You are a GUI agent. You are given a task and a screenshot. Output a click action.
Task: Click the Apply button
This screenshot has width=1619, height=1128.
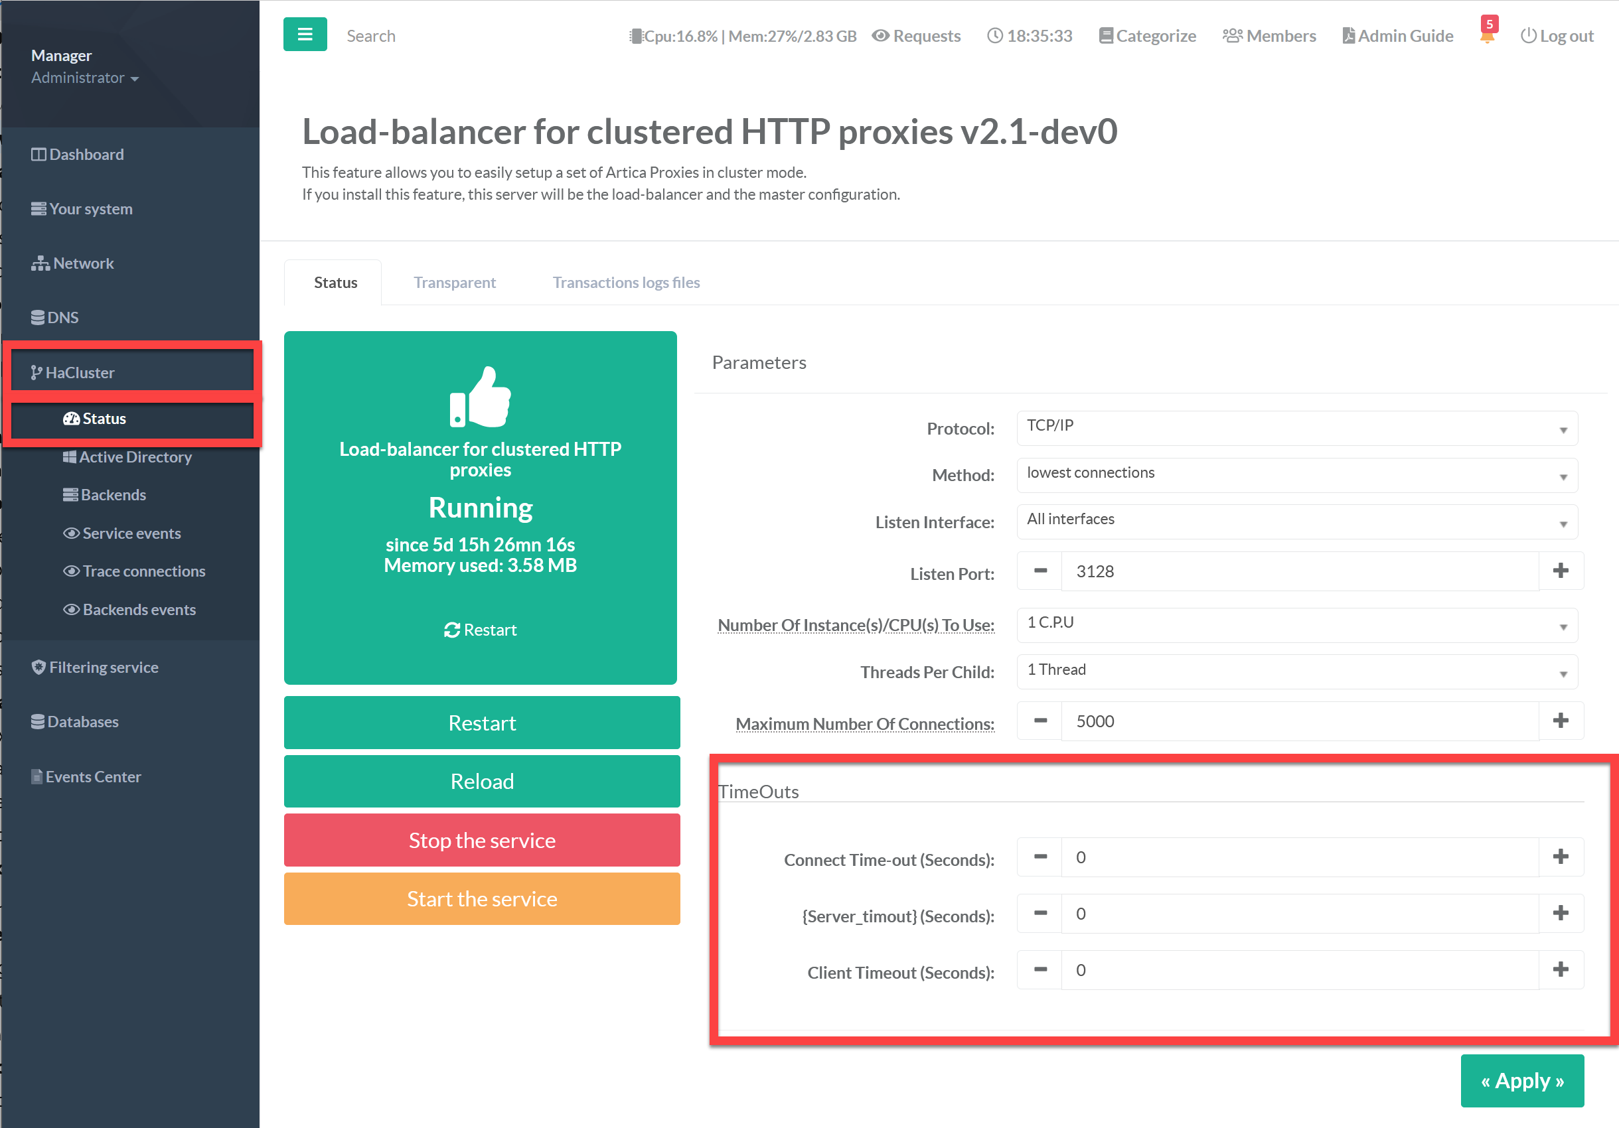click(x=1521, y=1080)
